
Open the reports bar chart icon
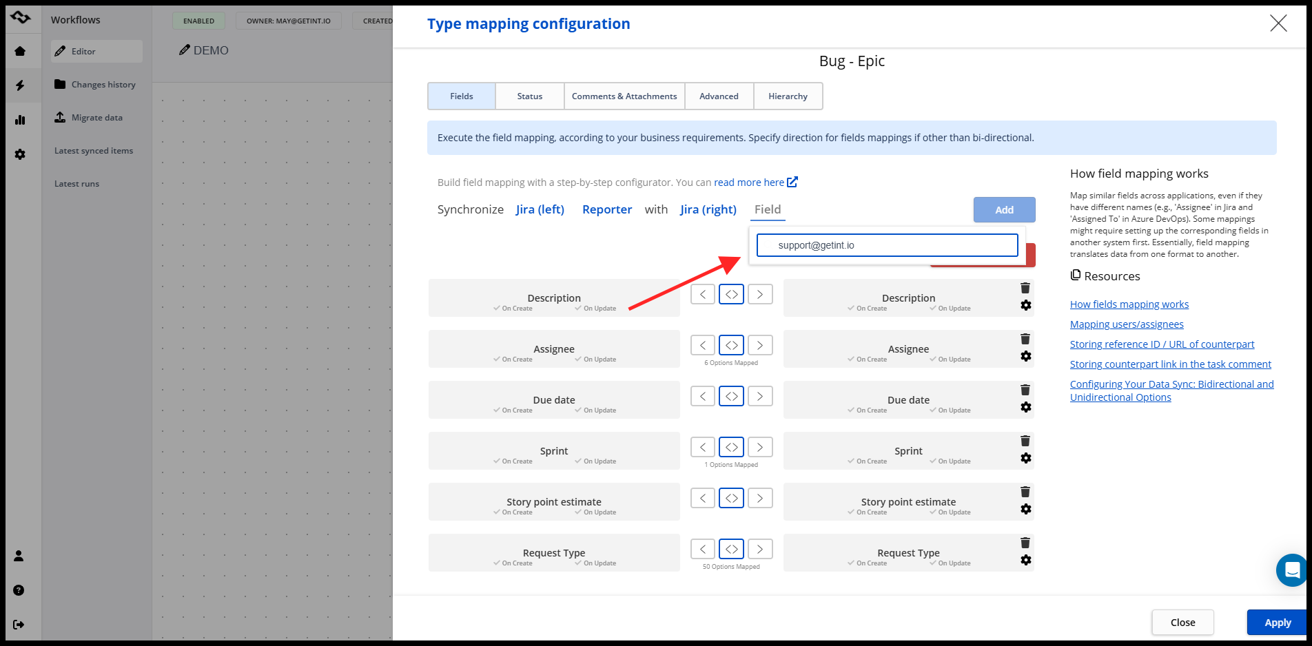coord(20,120)
